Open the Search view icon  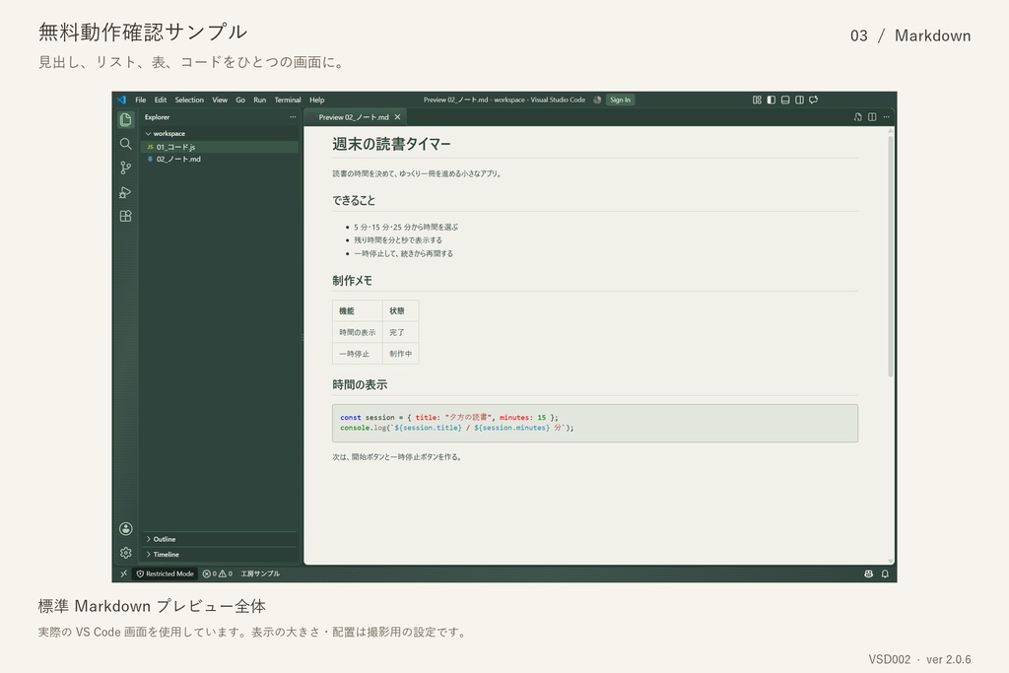pyautogui.click(x=125, y=144)
